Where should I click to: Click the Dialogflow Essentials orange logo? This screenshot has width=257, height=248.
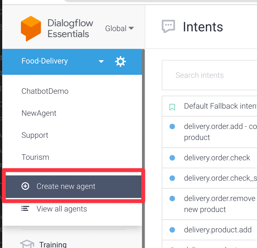31,29
